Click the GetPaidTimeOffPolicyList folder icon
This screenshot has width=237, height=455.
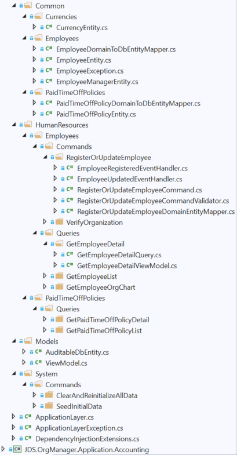[59, 330]
